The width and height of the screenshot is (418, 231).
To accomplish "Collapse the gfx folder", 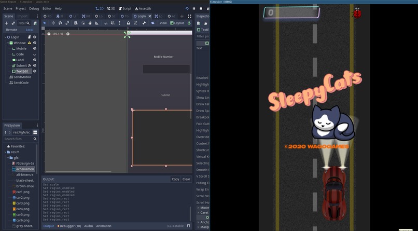I will tap(8, 158).
